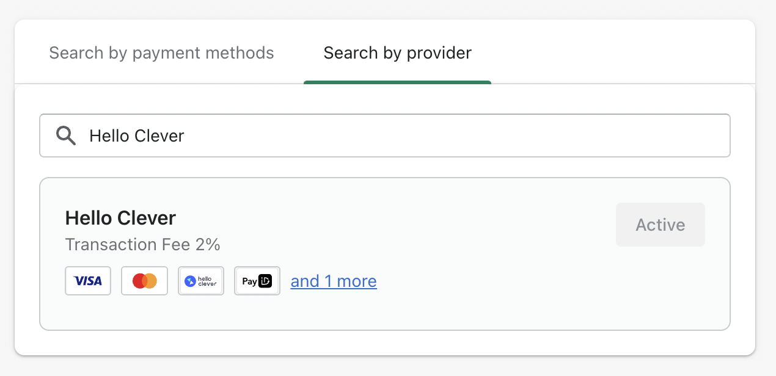Select the Search by provider tab
This screenshot has height=376, width=776.
[397, 53]
